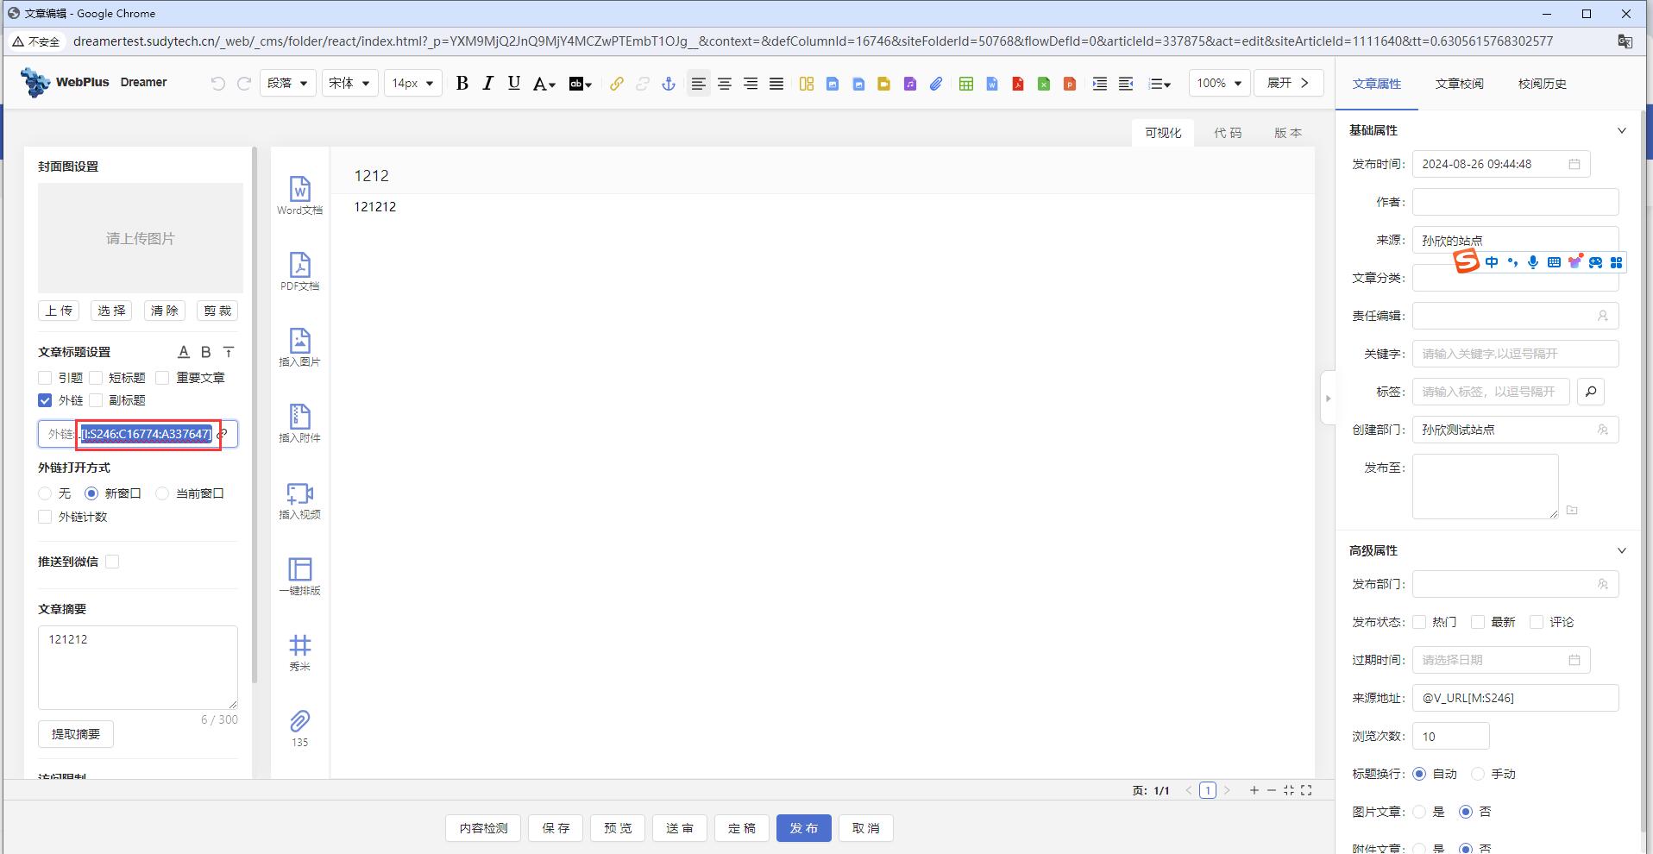
Task: Center align the text
Action: click(725, 84)
